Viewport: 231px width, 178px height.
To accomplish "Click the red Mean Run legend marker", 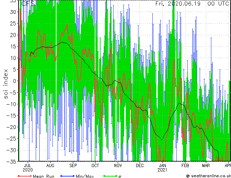I will (25, 176).
